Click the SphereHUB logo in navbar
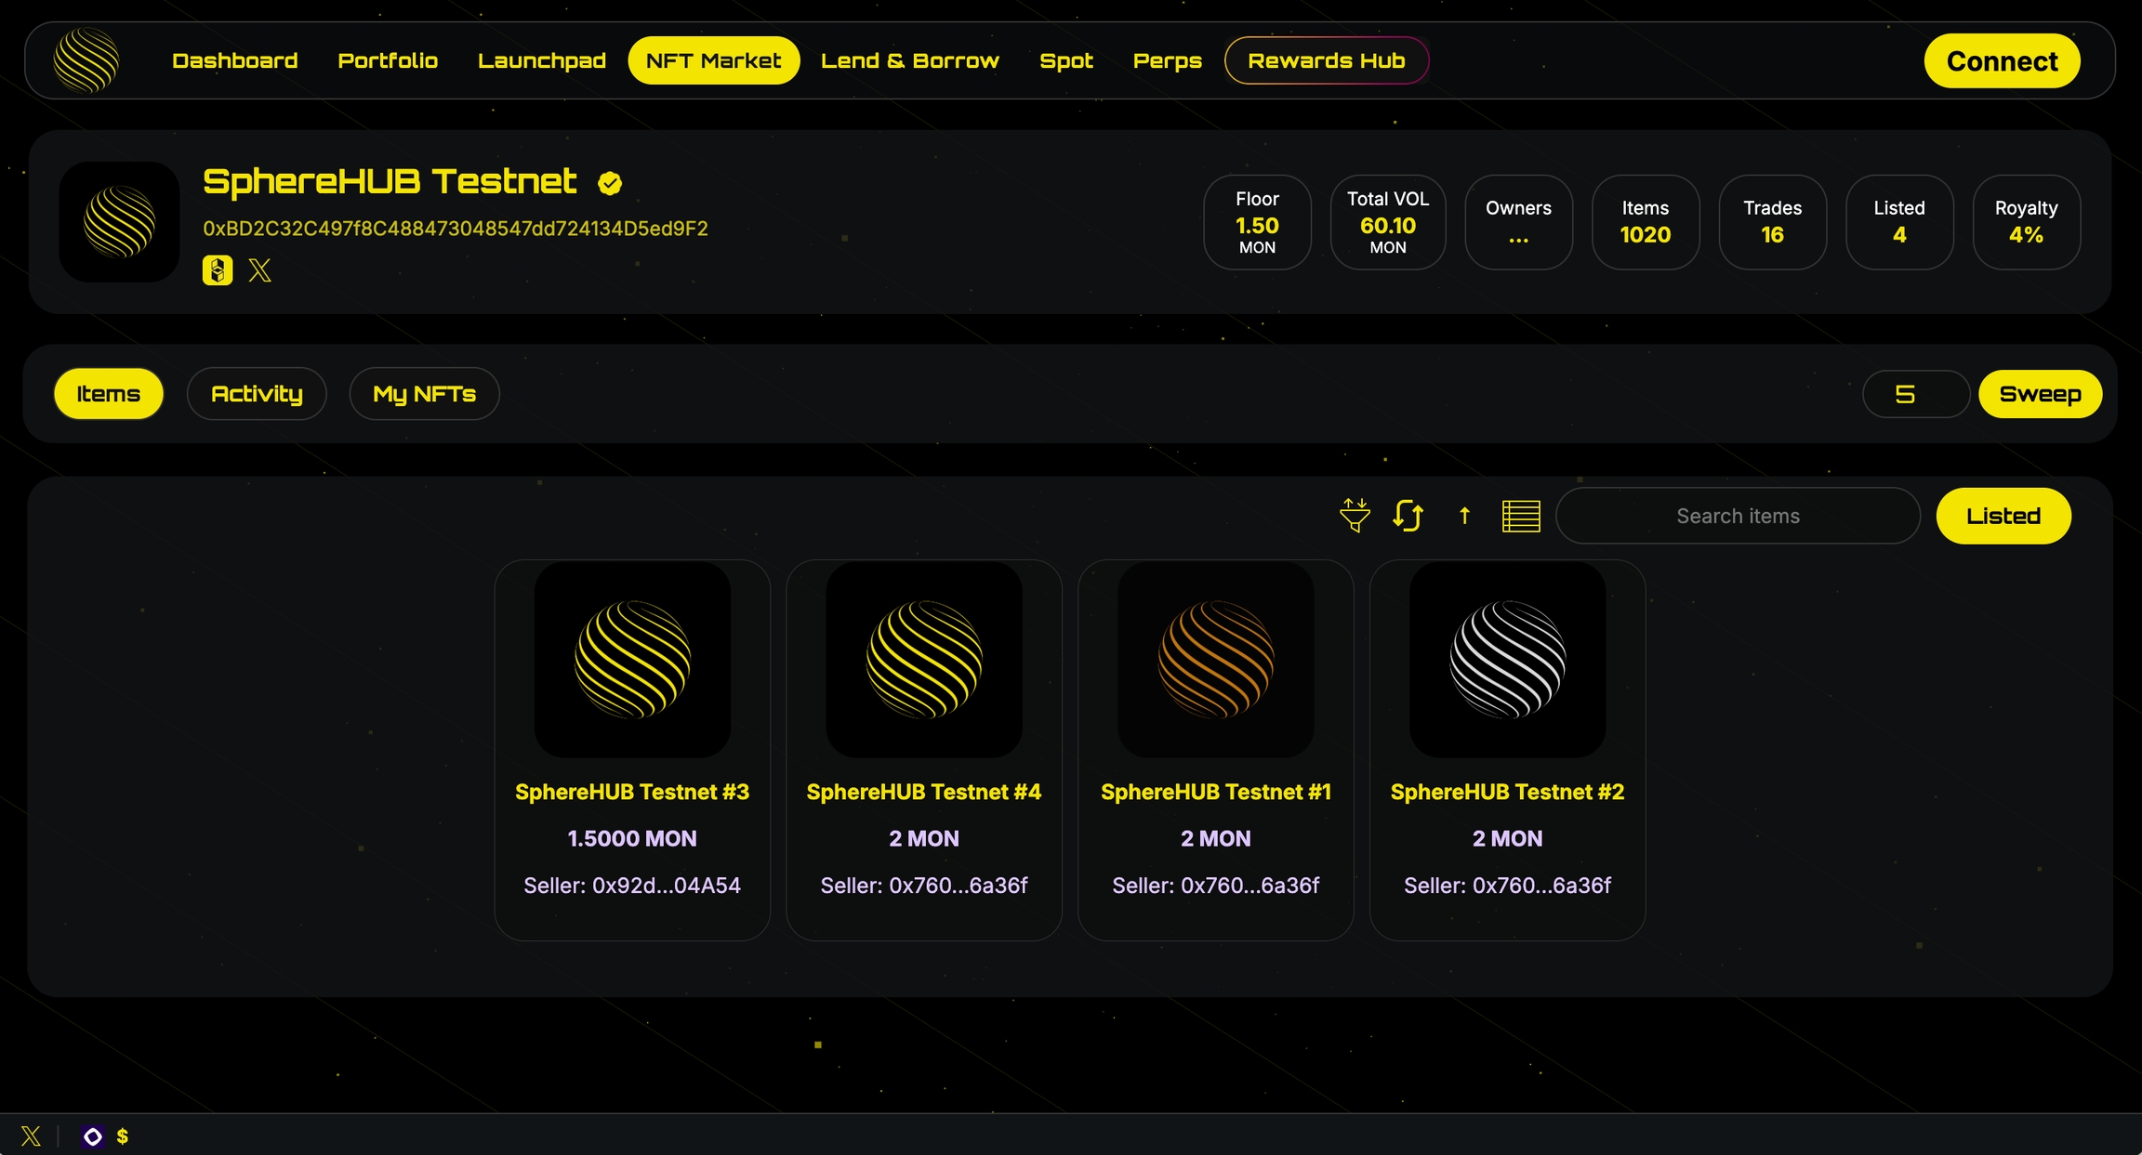This screenshot has width=2142, height=1155. pos(86,60)
